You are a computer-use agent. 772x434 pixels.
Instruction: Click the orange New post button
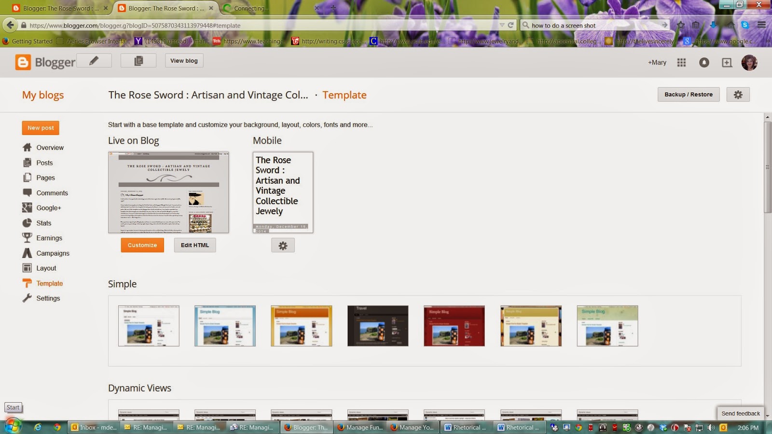(41, 128)
